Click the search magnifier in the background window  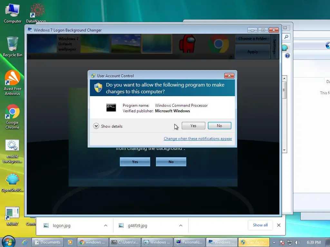pos(286,37)
